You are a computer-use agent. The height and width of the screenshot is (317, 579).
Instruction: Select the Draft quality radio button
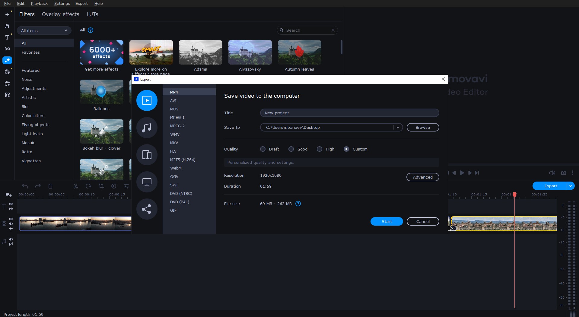pyautogui.click(x=263, y=149)
